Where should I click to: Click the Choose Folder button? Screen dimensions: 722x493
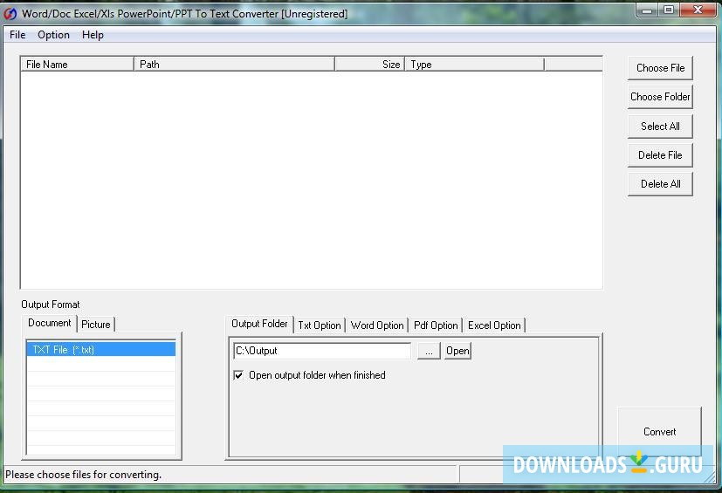click(660, 97)
